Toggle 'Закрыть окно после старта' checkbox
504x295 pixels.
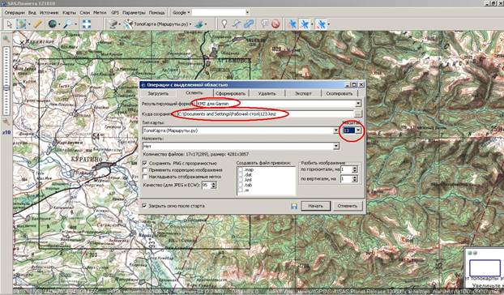coord(144,206)
